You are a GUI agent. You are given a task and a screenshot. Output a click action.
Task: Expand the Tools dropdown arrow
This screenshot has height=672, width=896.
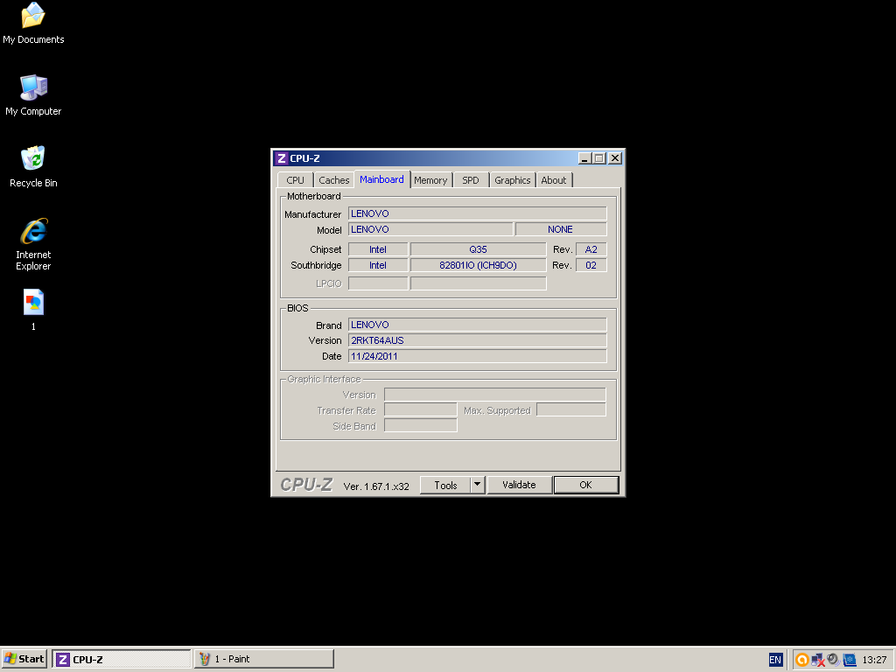point(478,485)
